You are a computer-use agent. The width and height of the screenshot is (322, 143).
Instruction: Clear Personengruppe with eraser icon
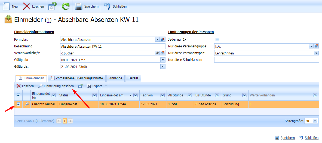pyautogui.click(x=316, y=46)
